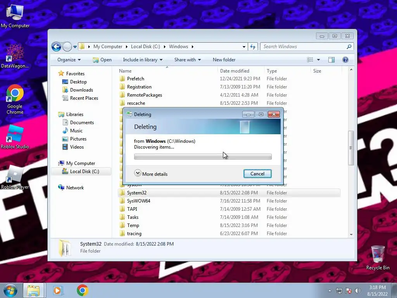Click the search magnifier icon
The width and height of the screenshot is (397, 298).
coord(349,47)
